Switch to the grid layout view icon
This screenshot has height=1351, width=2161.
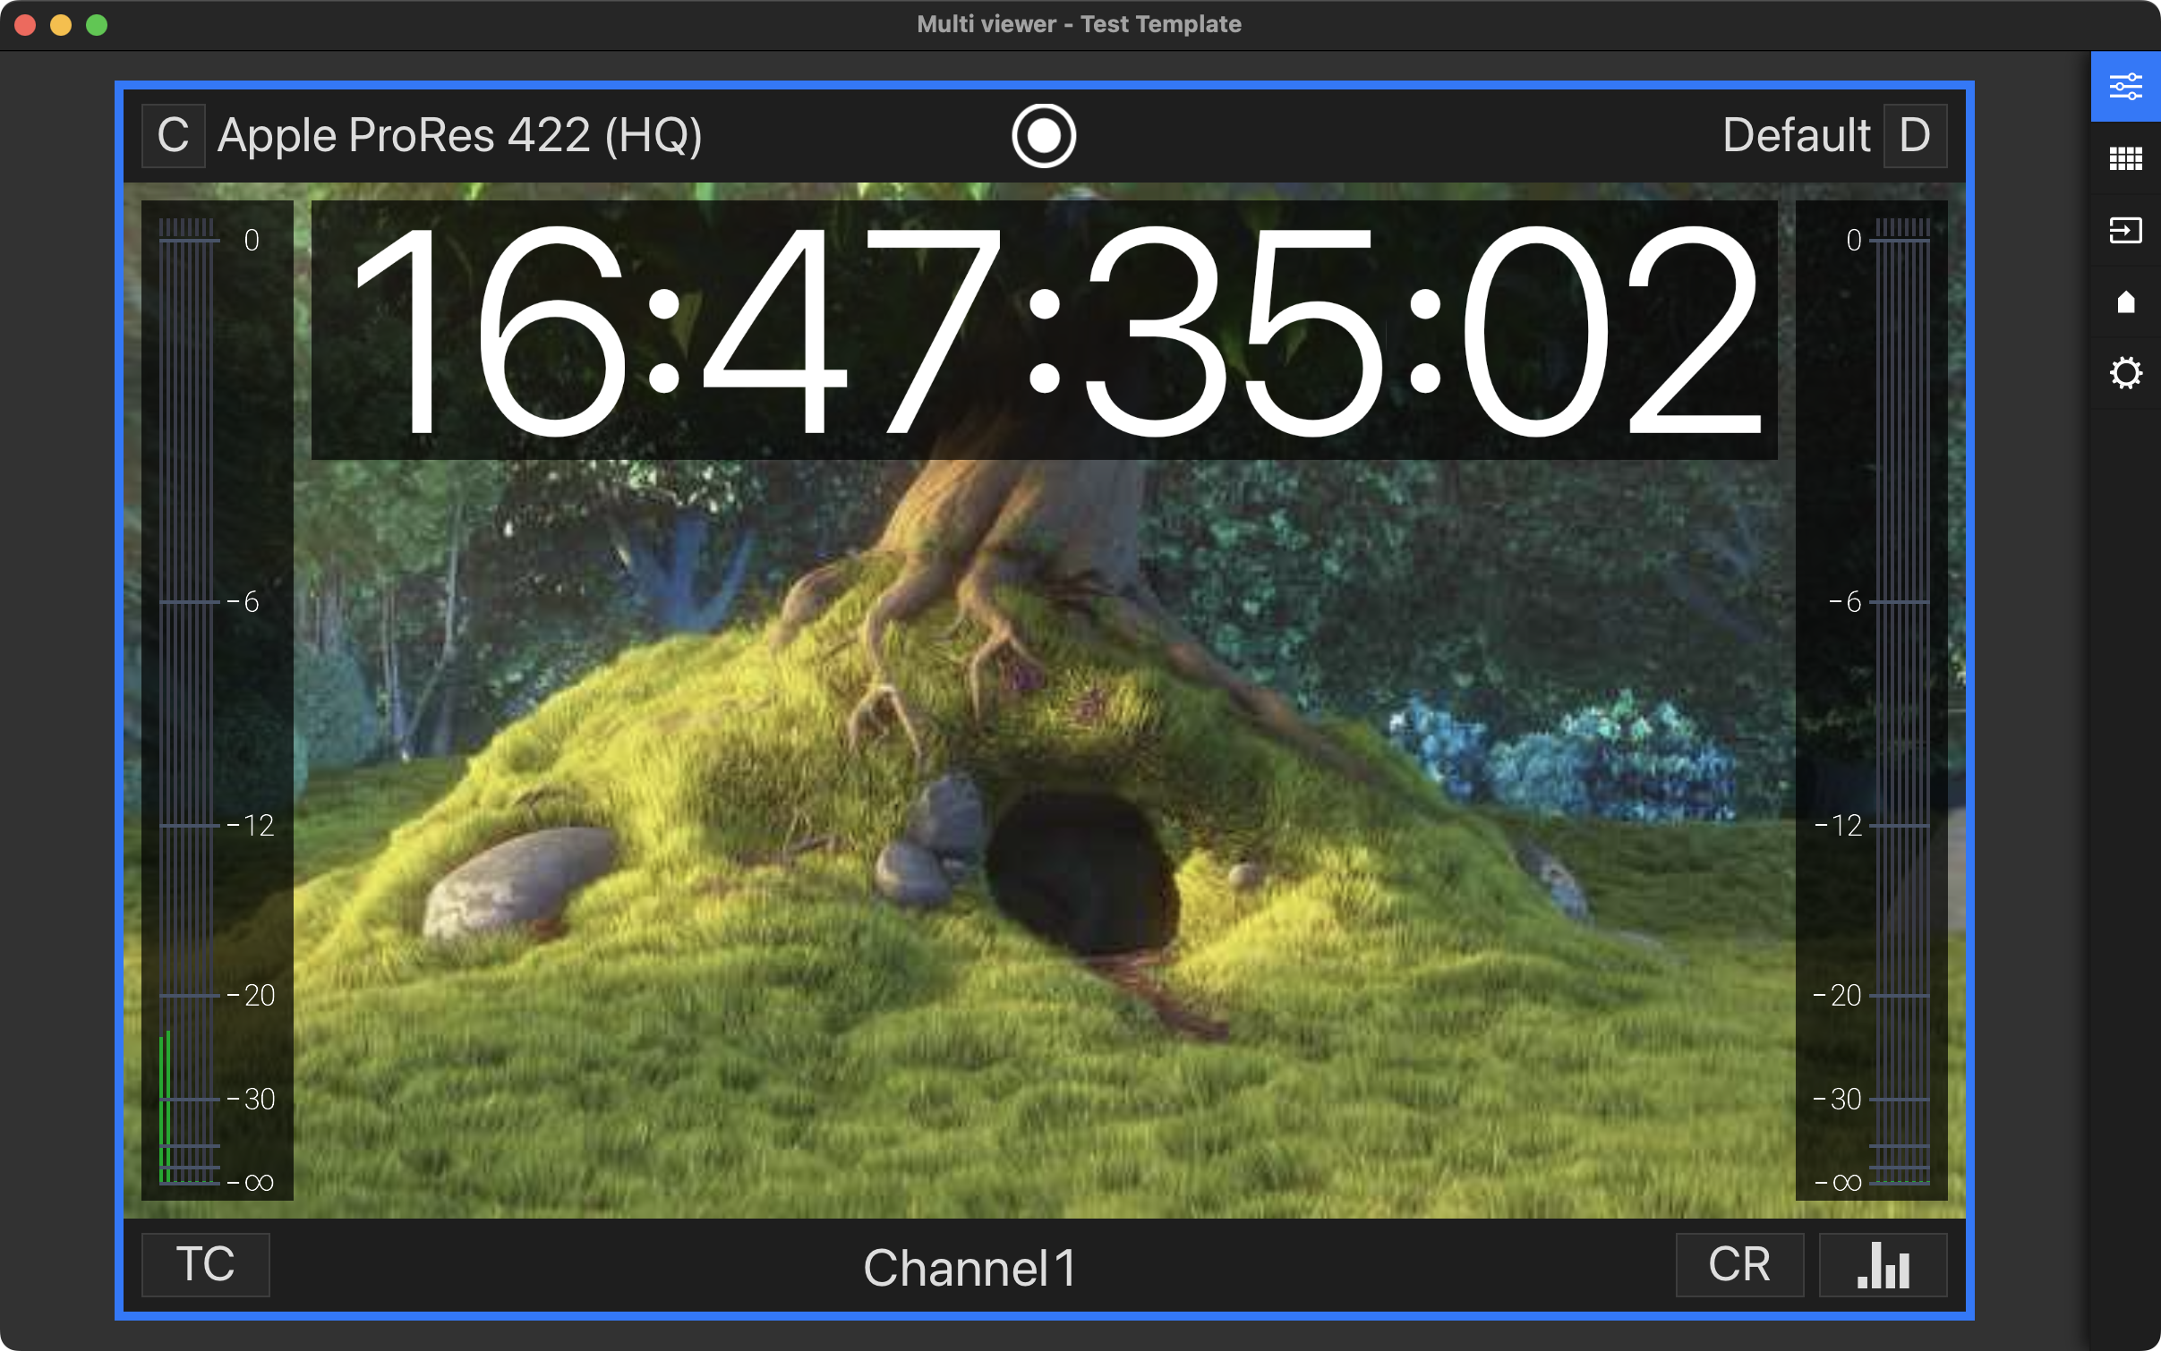[2125, 158]
